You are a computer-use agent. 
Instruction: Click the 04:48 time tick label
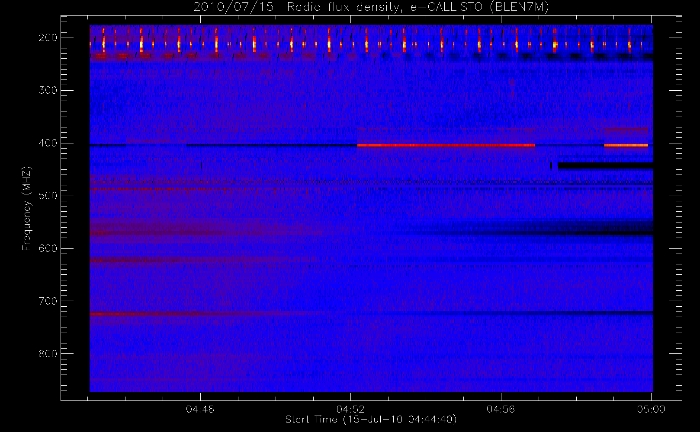pyautogui.click(x=200, y=409)
